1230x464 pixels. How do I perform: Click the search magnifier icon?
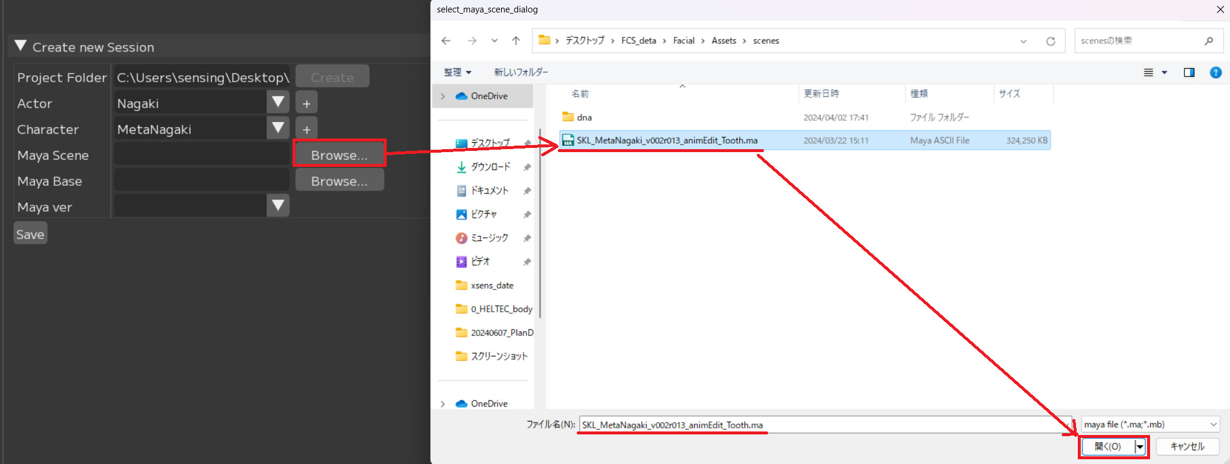[x=1209, y=41]
